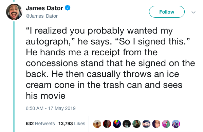
Task: Open James Dator's profile picture
Action: coord(14,12)
